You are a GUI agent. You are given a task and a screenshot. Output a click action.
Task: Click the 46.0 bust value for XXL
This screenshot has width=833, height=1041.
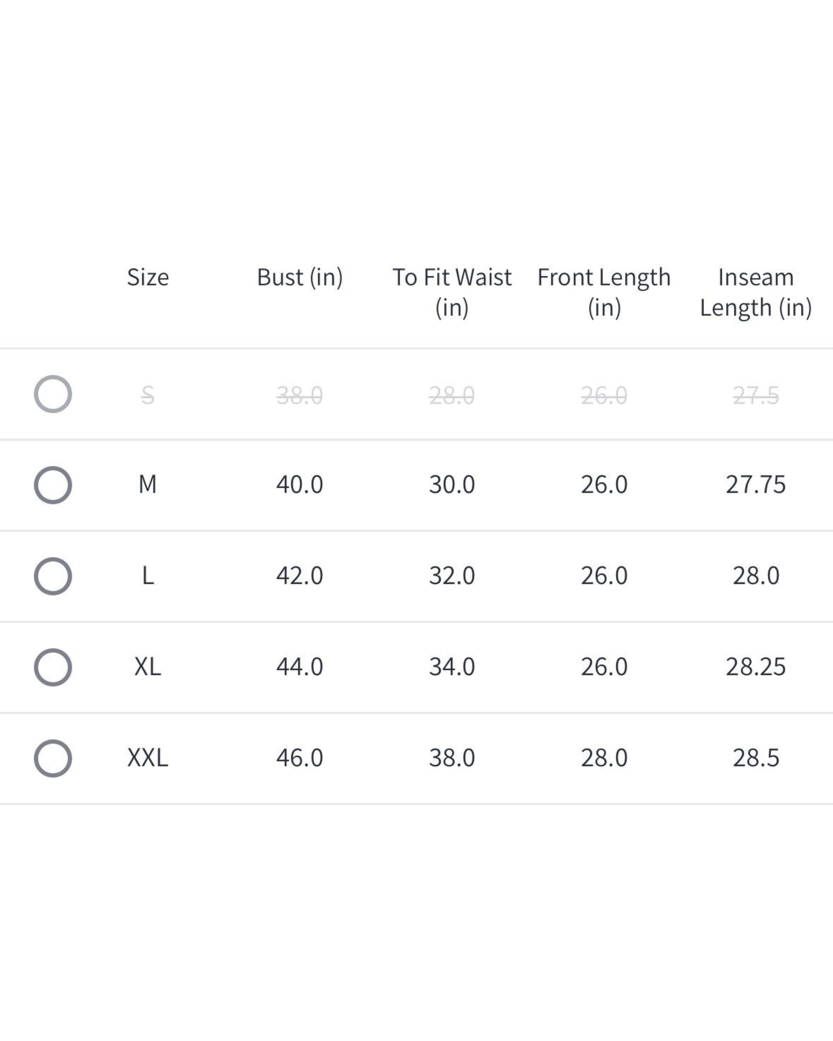coord(300,758)
